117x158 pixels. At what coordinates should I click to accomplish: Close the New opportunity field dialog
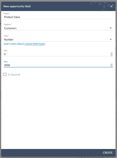(x=111, y=6)
